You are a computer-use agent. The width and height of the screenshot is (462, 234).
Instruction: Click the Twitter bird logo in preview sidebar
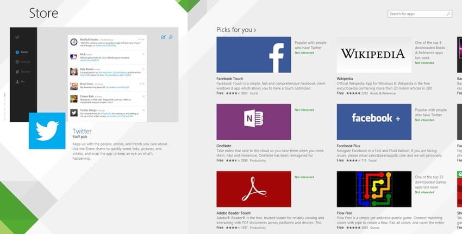point(17,37)
